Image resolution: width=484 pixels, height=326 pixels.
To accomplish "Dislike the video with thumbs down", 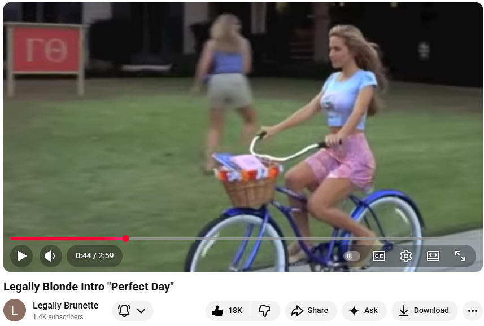I will pos(265,311).
